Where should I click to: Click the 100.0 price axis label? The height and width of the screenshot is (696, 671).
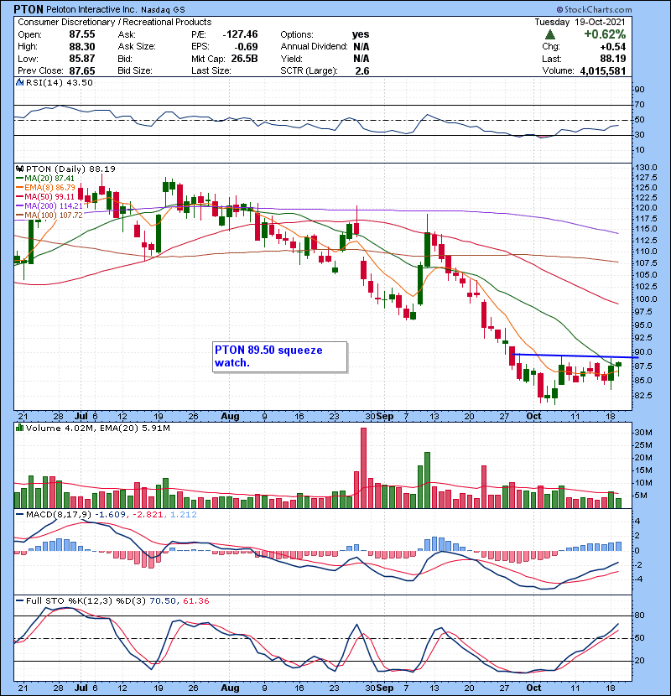pos(647,299)
